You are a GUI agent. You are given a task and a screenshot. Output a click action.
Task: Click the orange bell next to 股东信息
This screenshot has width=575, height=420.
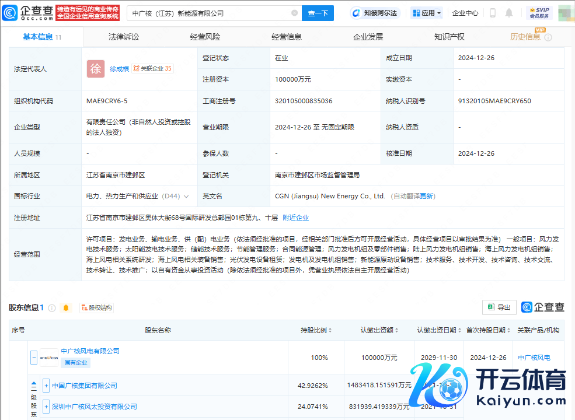[66, 307]
